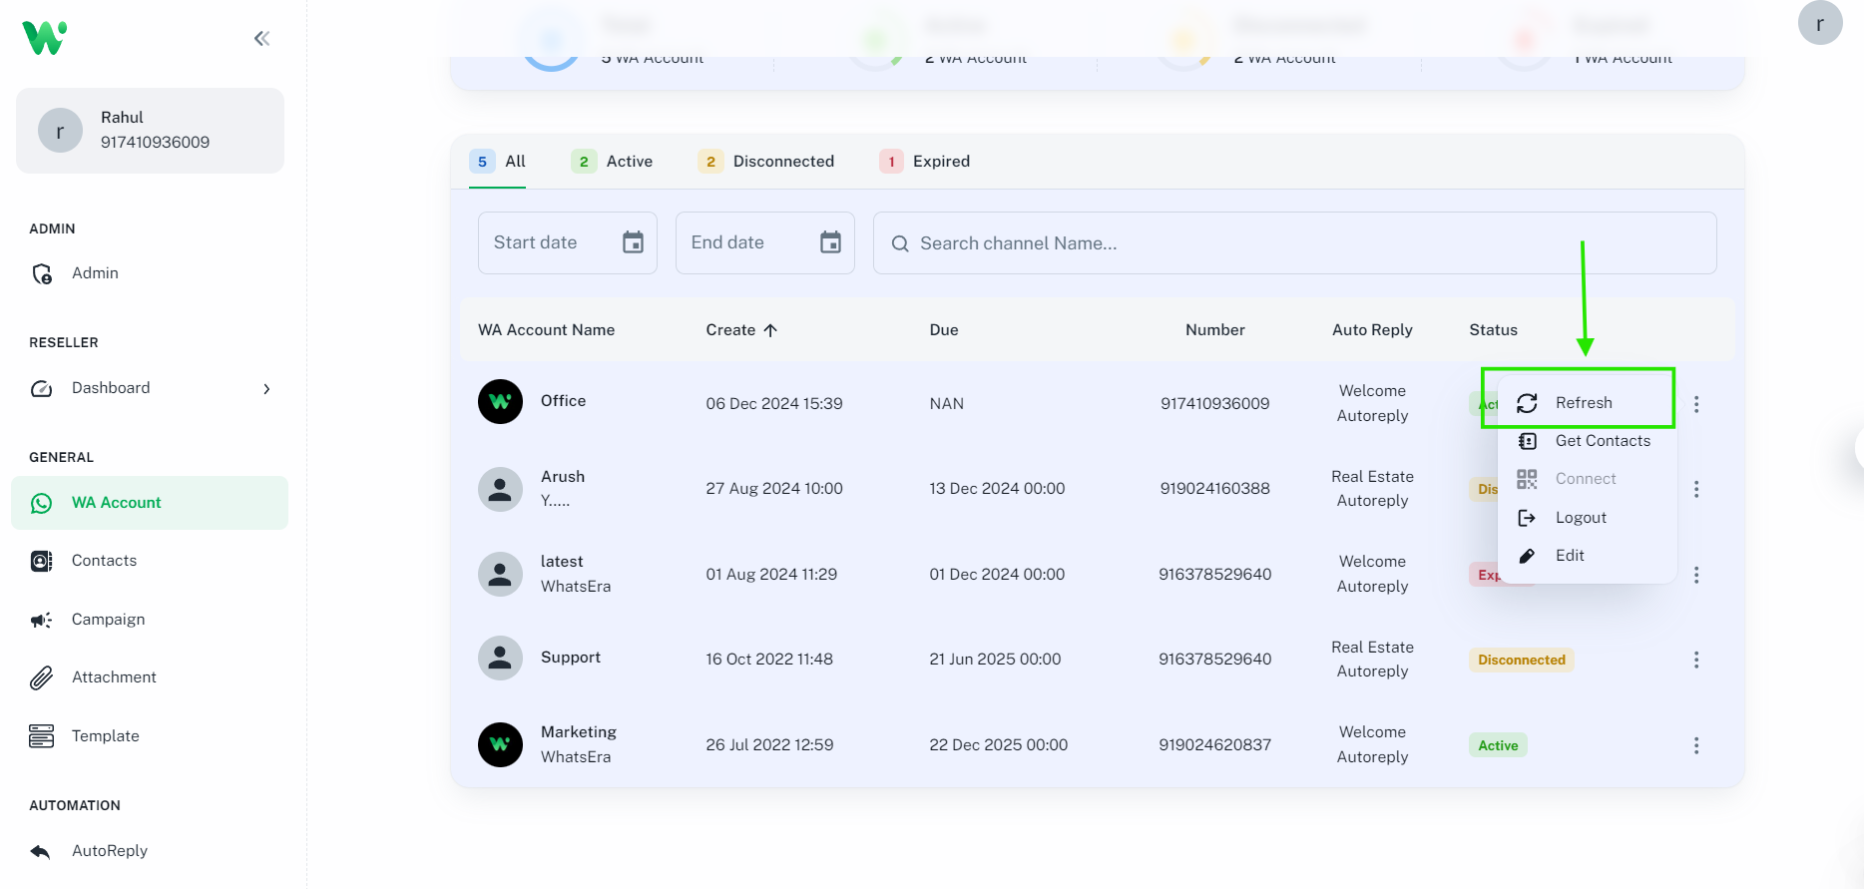Sort by Create column arrow
The image size is (1864, 889).
770,330
